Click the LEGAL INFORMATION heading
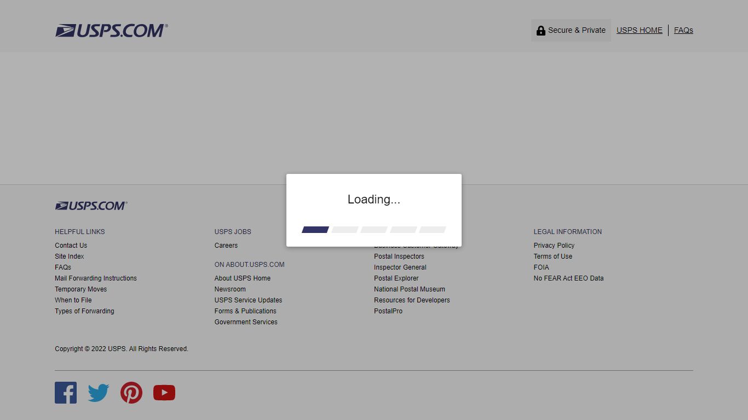748x420 pixels. [568, 232]
